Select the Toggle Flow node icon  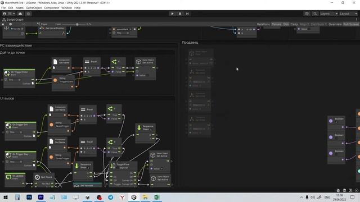(112, 166)
